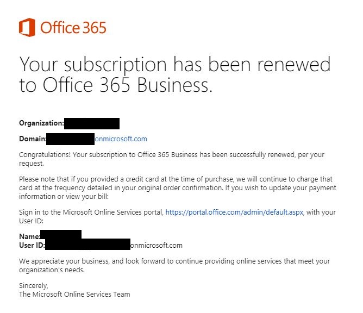
Task: Click the Congratulations paragraph text
Action: tap(172, 159)
